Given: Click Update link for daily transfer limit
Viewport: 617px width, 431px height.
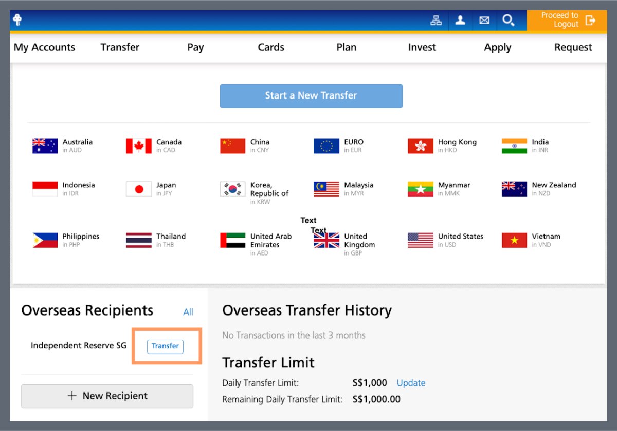Looking at the screenshot, I should pyautogui.click(x=411, y=383).
